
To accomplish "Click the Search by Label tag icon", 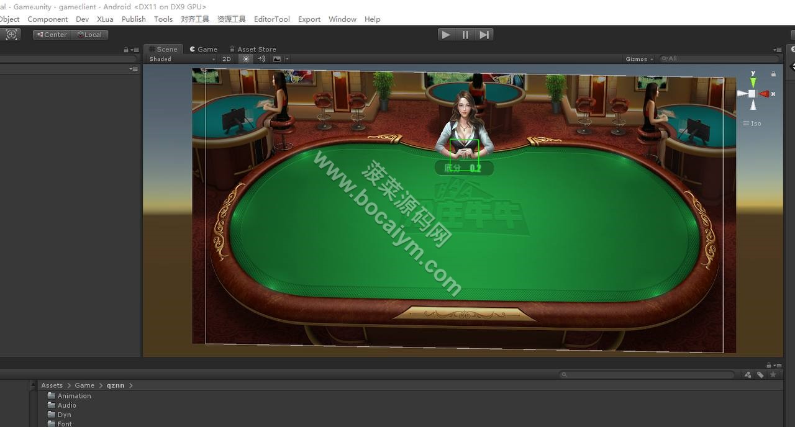I will coord(760,375).
